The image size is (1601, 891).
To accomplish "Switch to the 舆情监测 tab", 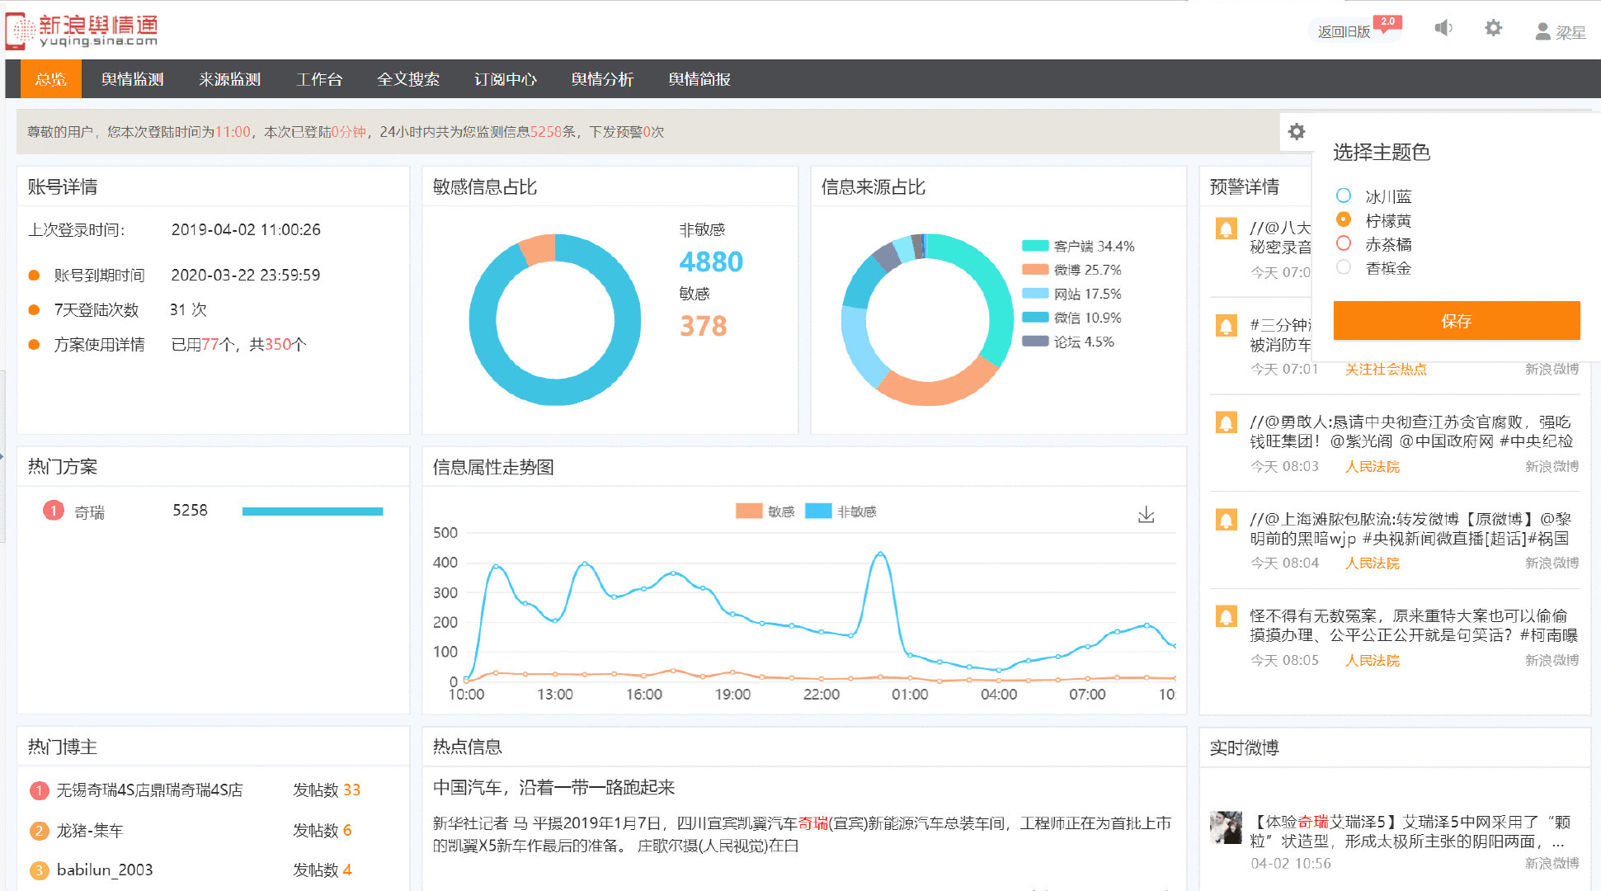I will [133, 78].
